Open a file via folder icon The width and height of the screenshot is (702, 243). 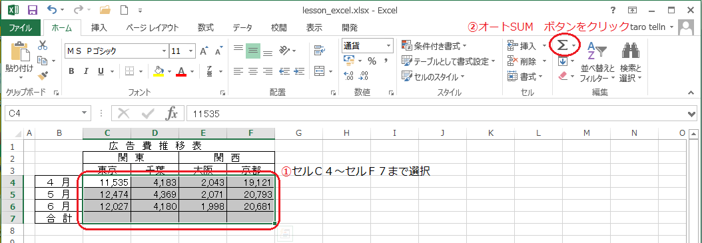coord(105,10)
